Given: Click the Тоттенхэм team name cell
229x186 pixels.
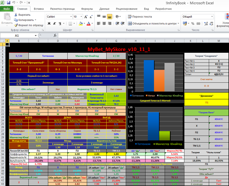Looking at the screenshot, I should [x=48, y=56].
